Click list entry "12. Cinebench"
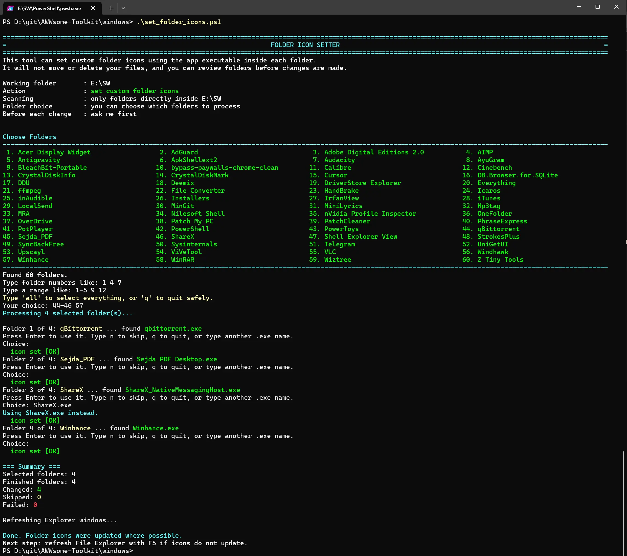The width and height of the screenshot is (627, 556). (487, 168)
